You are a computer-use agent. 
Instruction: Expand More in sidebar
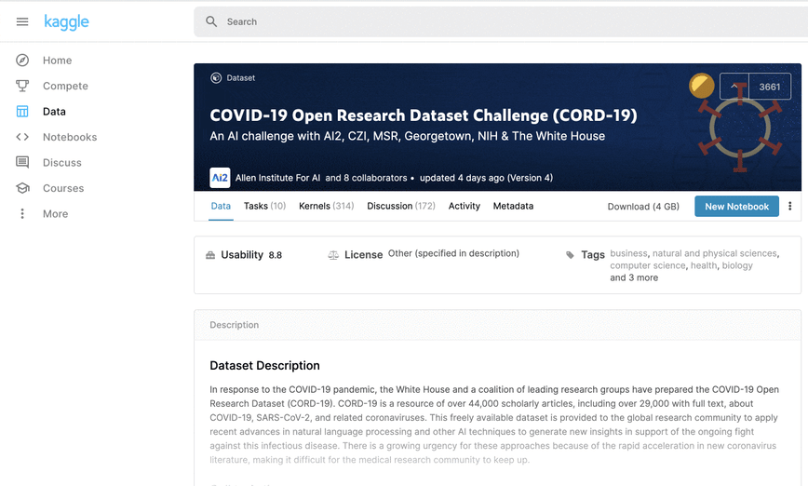point(55,213)
